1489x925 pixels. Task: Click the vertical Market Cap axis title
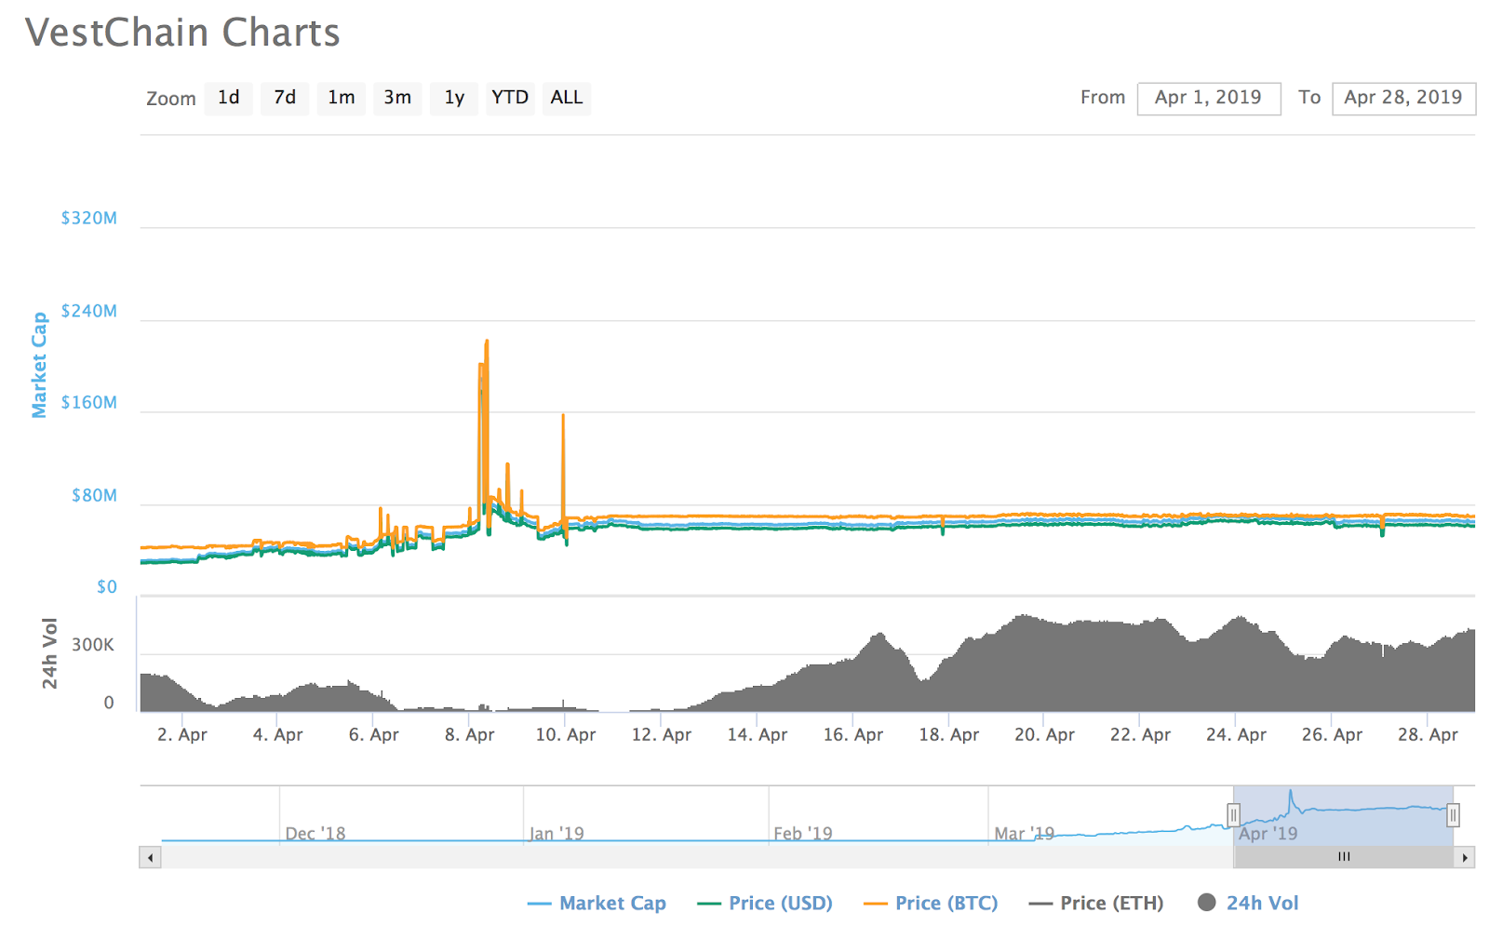click(39, 365)
